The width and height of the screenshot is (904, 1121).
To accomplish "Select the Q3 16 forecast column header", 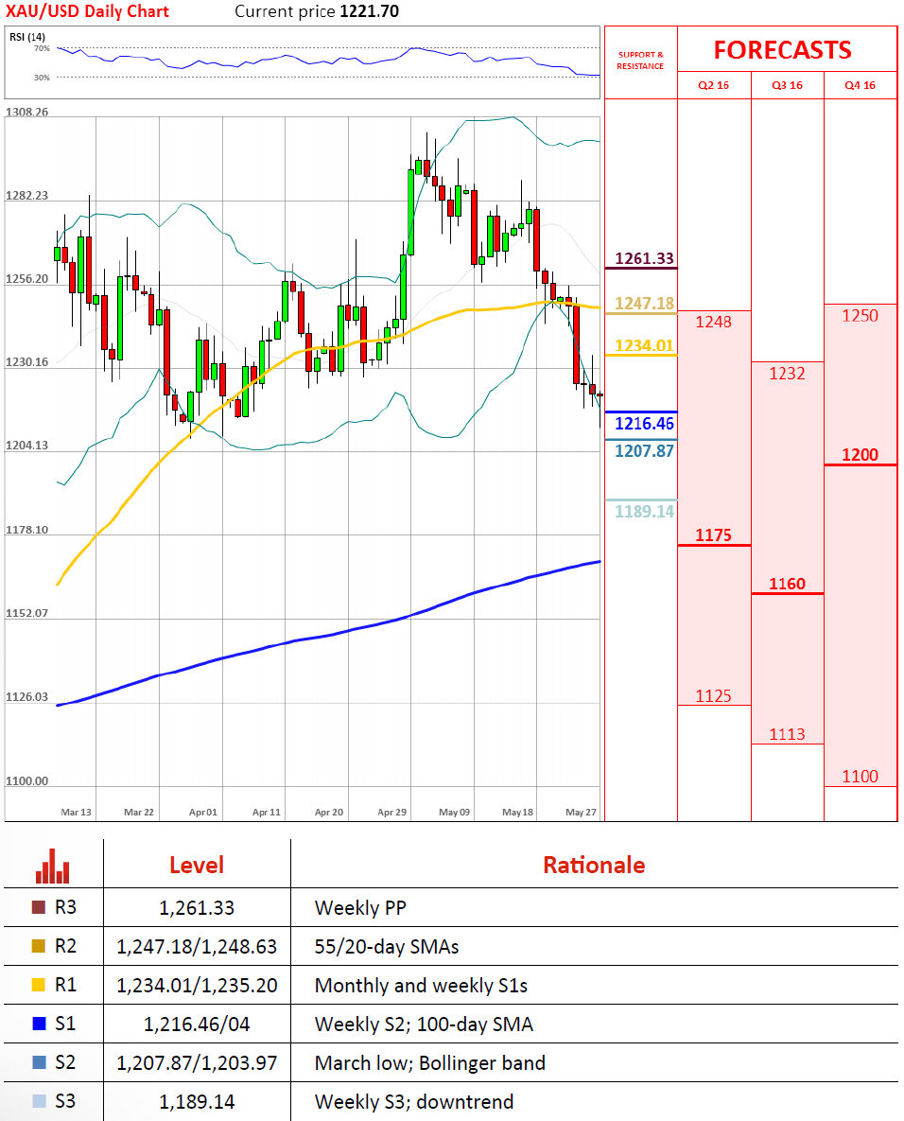I will click(x=787, y=85).
